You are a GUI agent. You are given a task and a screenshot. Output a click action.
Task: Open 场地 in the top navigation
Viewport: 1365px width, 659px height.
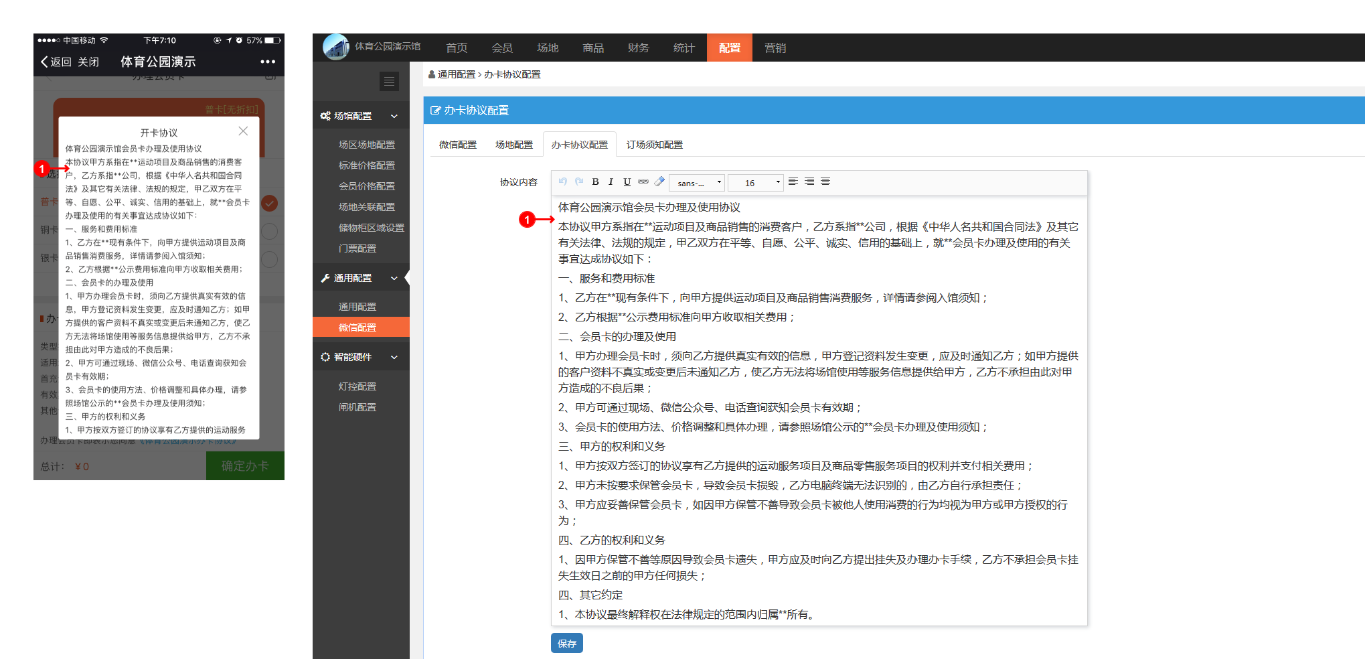[548, 48]
